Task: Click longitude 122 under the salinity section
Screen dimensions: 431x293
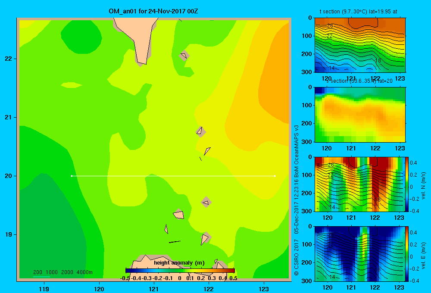Action: pos(375,148)
